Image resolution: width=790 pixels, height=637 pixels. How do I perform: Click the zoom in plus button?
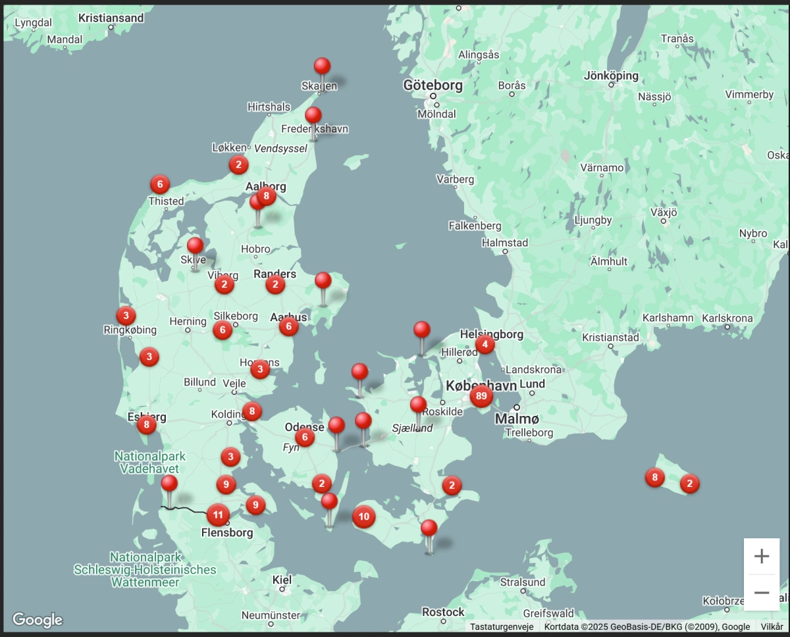pos(762,556)
